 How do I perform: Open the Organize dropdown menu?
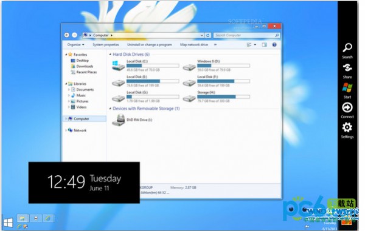click(75, 45)
